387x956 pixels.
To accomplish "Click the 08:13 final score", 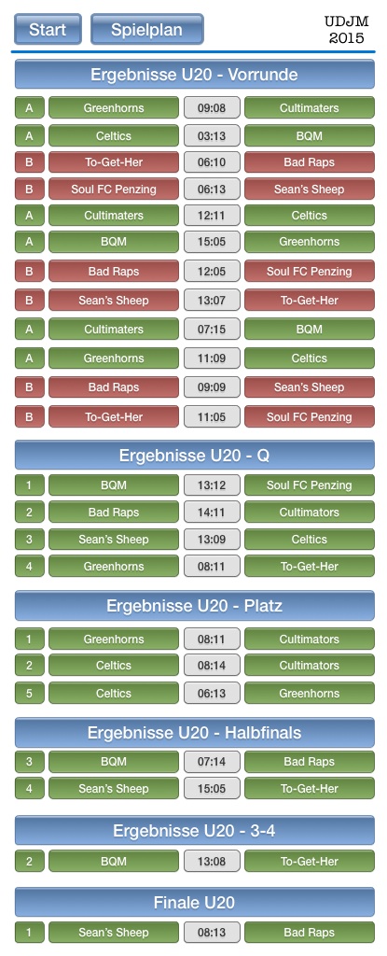I will [212, 933].
